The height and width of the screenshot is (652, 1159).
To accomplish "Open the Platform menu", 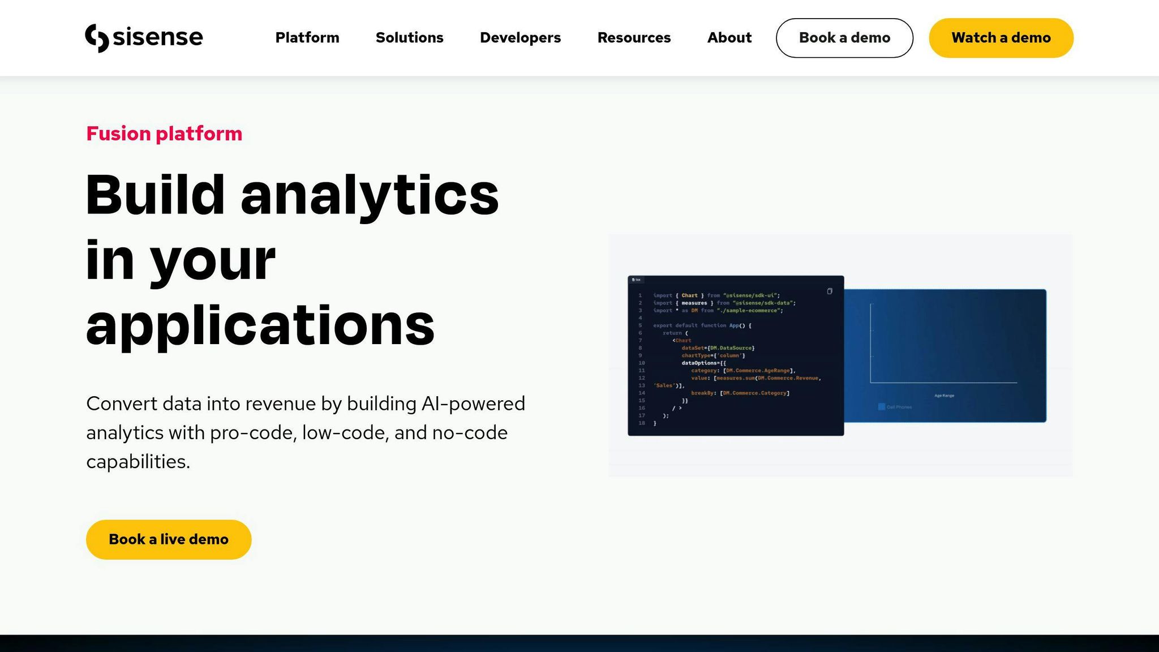I will pos(307,38).
